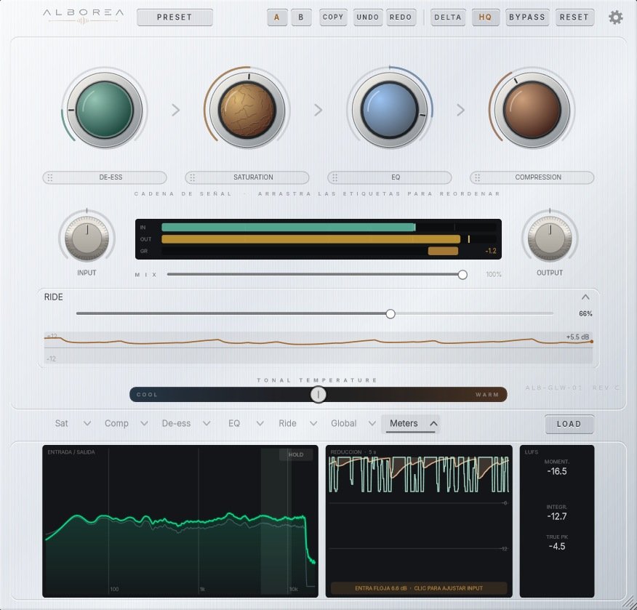Click the OUT level meter bar
Viewport: 637px width, 610px height.
(329, 239)
